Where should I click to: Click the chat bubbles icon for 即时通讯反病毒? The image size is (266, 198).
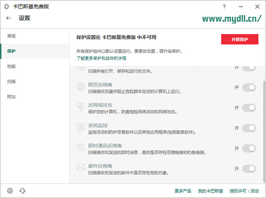pos(81,148)
